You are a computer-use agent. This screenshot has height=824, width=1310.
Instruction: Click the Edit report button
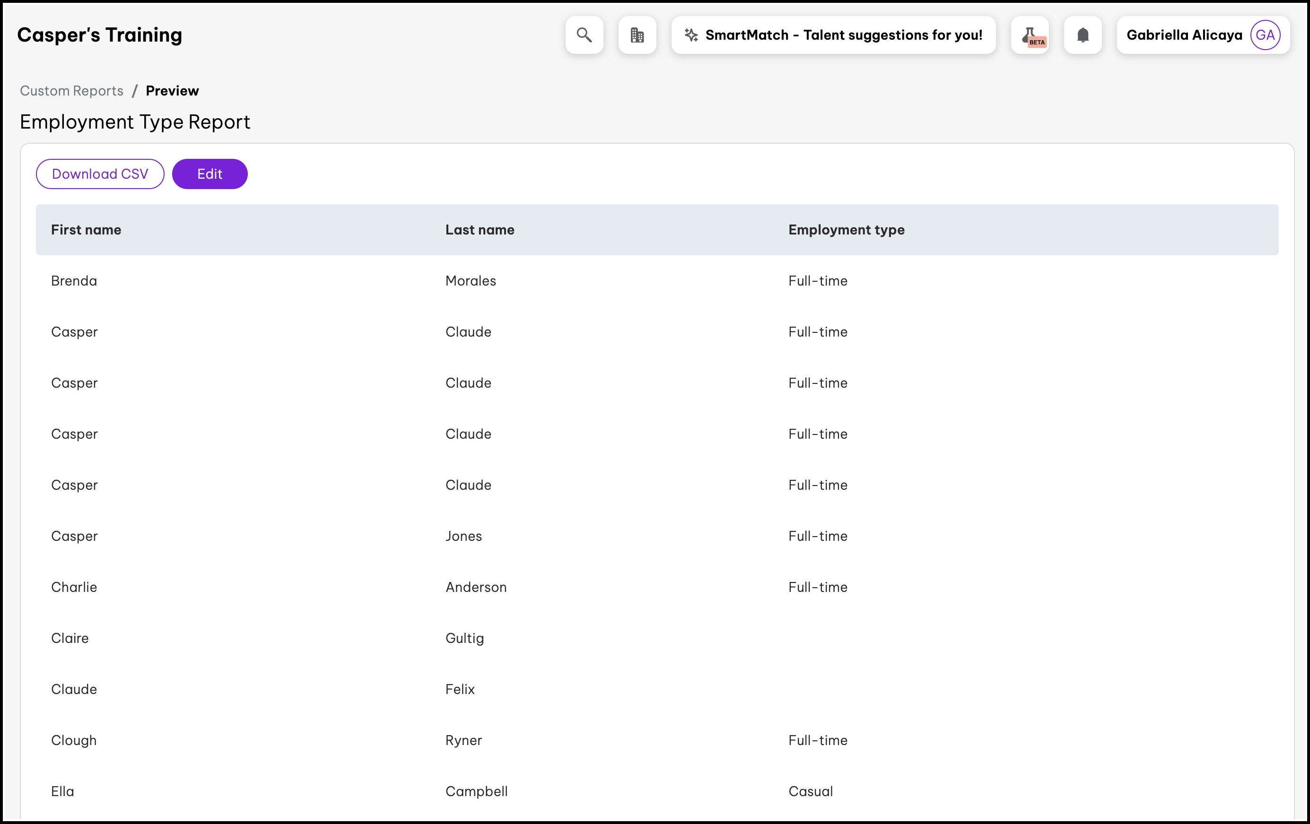[x=210, y=174]
